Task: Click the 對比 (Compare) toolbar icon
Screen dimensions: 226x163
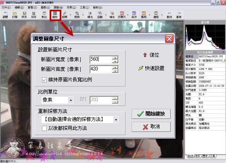Action: [44, 15]
